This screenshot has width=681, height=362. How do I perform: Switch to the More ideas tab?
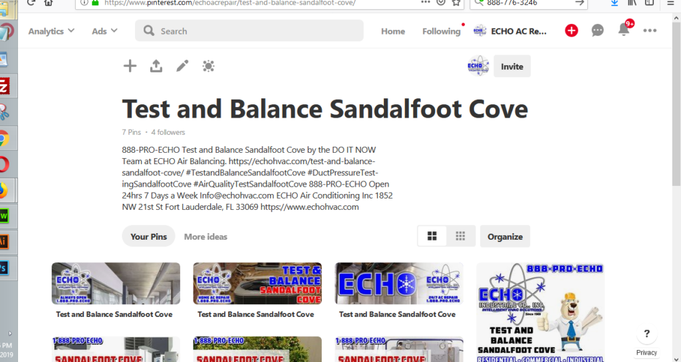tap(205, 236)
